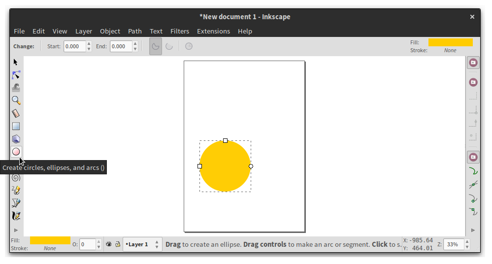Image resolution: width=492 pixels, height=264 pixels.
Task: Open the View menu
Action: 60,32
